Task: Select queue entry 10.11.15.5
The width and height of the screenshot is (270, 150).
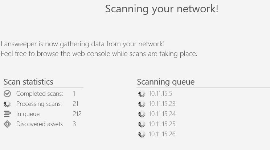Action: (160, 94)
